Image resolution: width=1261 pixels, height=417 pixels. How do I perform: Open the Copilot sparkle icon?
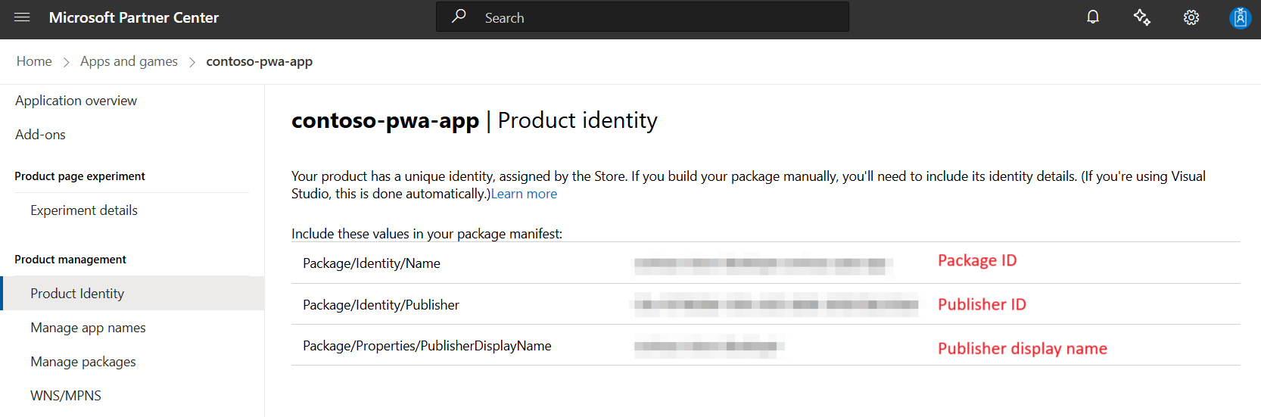tap(1141, 17)
